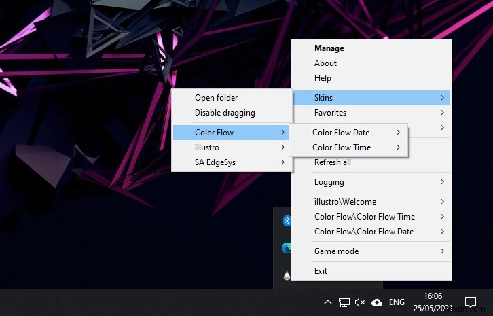This screenshot has width=493, height=316.
Task: Click the Favorites chevron arrow
Action: click(442, 113)
